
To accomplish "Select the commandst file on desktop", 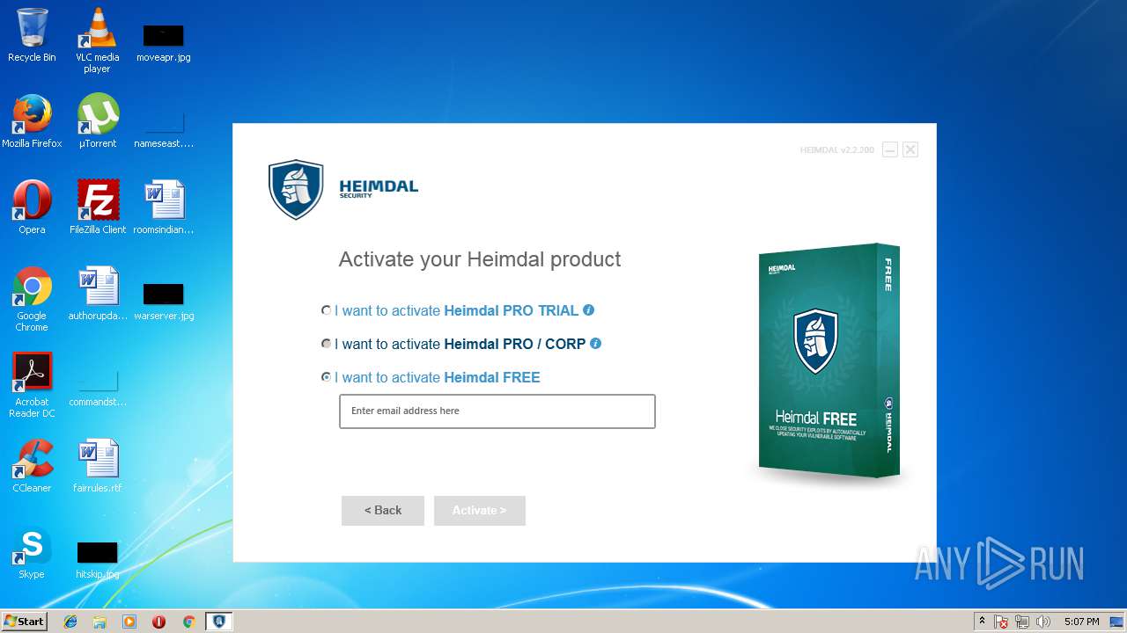I will [97, 389].
